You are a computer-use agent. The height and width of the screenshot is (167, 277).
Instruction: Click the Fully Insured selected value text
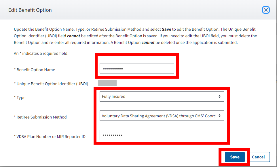(114, 96)
